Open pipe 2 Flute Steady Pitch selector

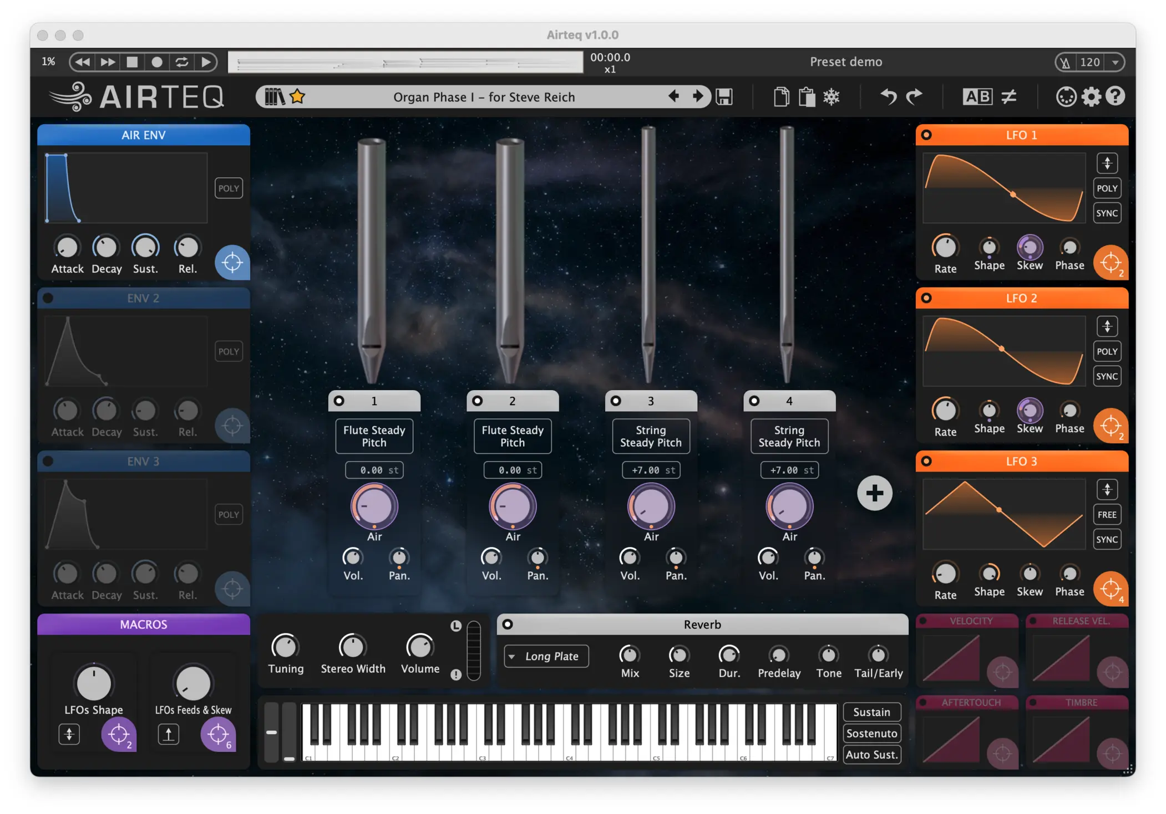[x=513, y=436]
